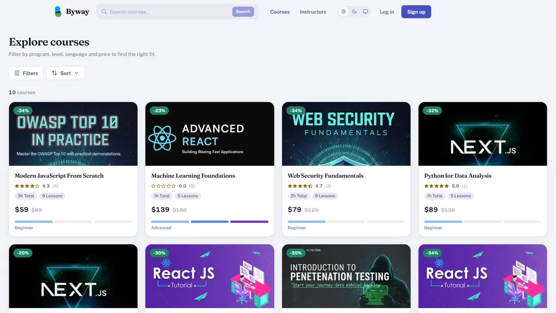Image resolution: width=556 pixels, height=313 pixels.
Task: Click the $139 price
Action: tap(160, 209)
